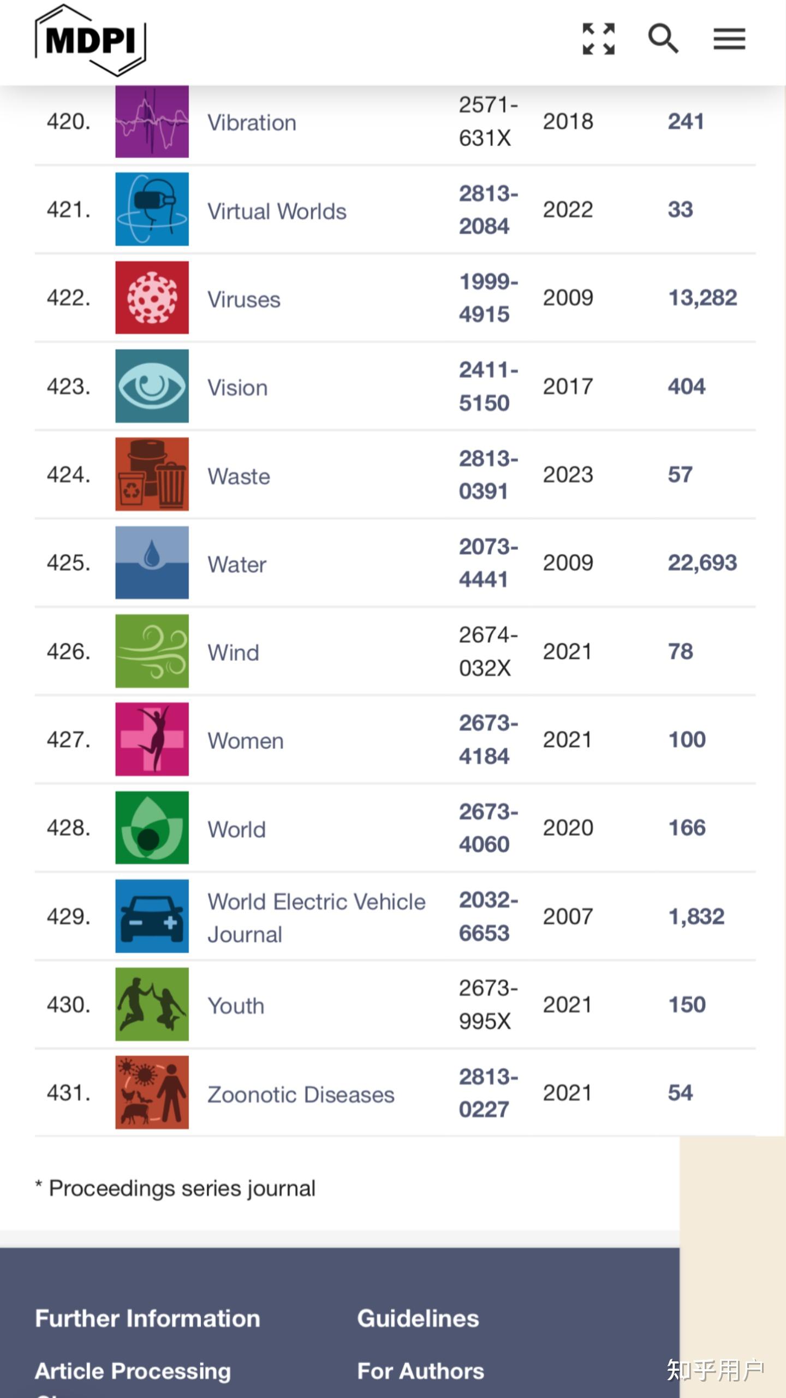Open the Youth journal link
Screen dimensions: 786x1398
point(236,1006)
